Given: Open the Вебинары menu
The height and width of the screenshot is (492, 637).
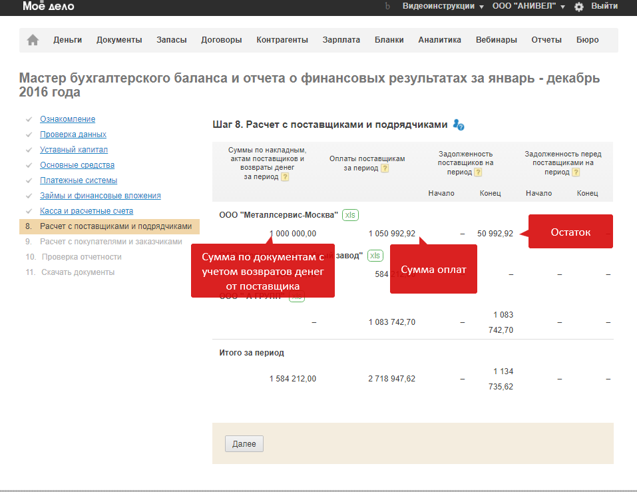Looking at the screenshot, I should click(497, 40).
